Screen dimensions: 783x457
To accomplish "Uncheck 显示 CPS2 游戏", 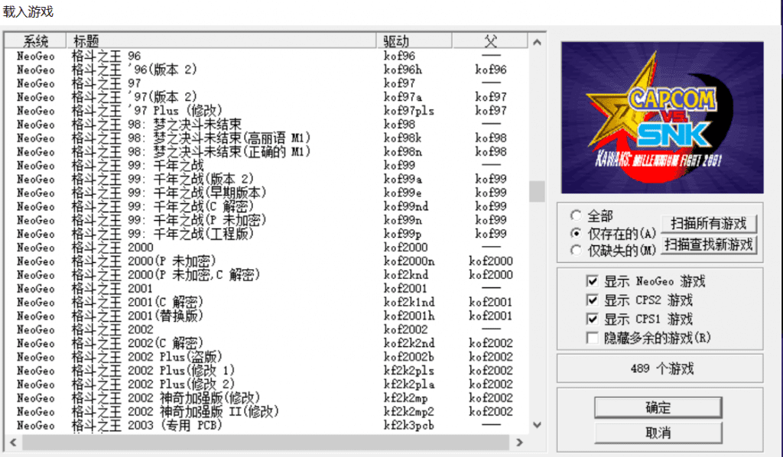I will [x=593, y=300].
